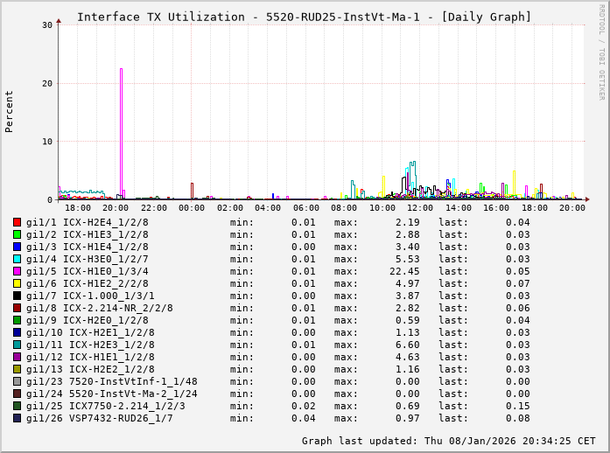Select the label gi1/24 5520-InstVt-Ma-2_1/24
Image resolution: width=610 pixels, height=453 pixels.
[112, 394]
